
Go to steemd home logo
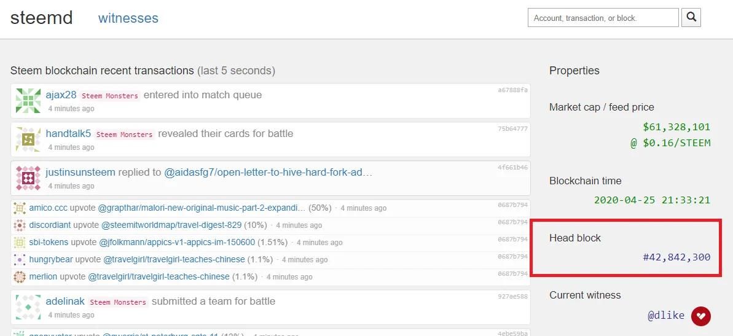[x=42, y=18]
